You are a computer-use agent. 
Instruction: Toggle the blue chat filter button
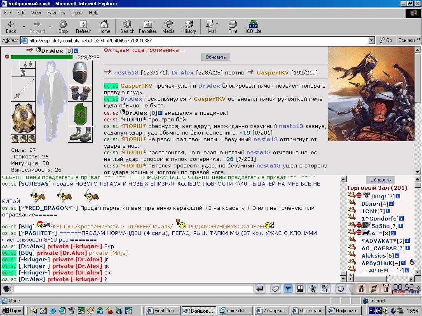pyautogui.click(x=288, y=289)
